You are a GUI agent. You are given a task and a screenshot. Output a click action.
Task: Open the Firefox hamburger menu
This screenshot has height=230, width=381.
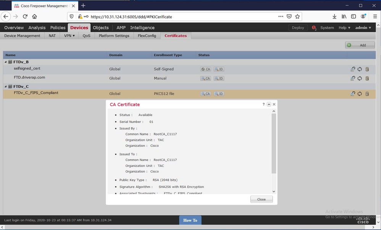coord(375,16)
